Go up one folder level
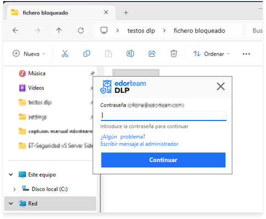Screen dimensions: 266x219 59,30
